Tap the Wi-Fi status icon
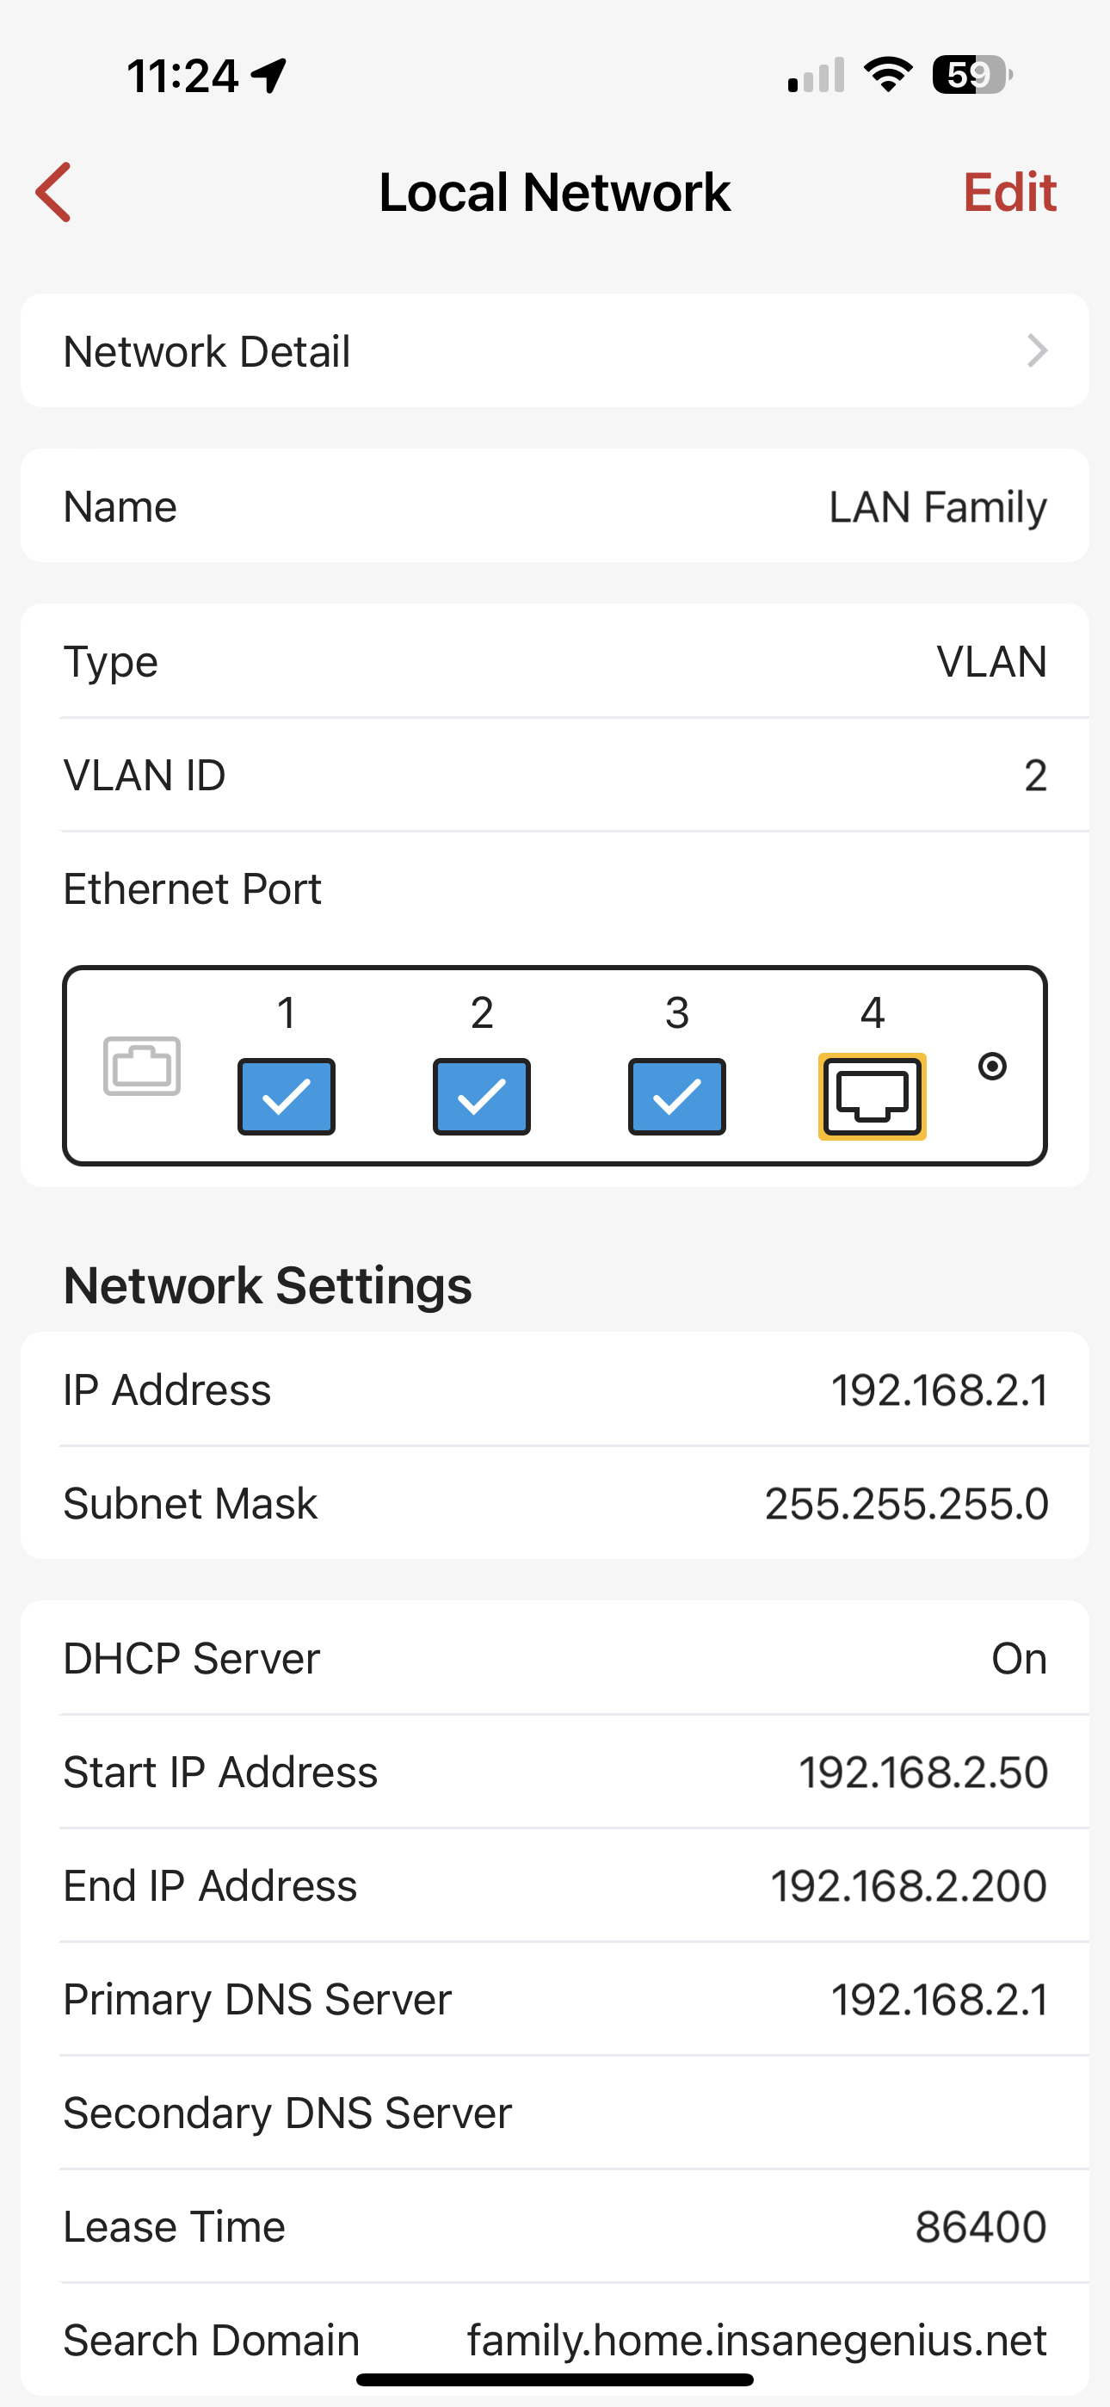 coord(888,75)
